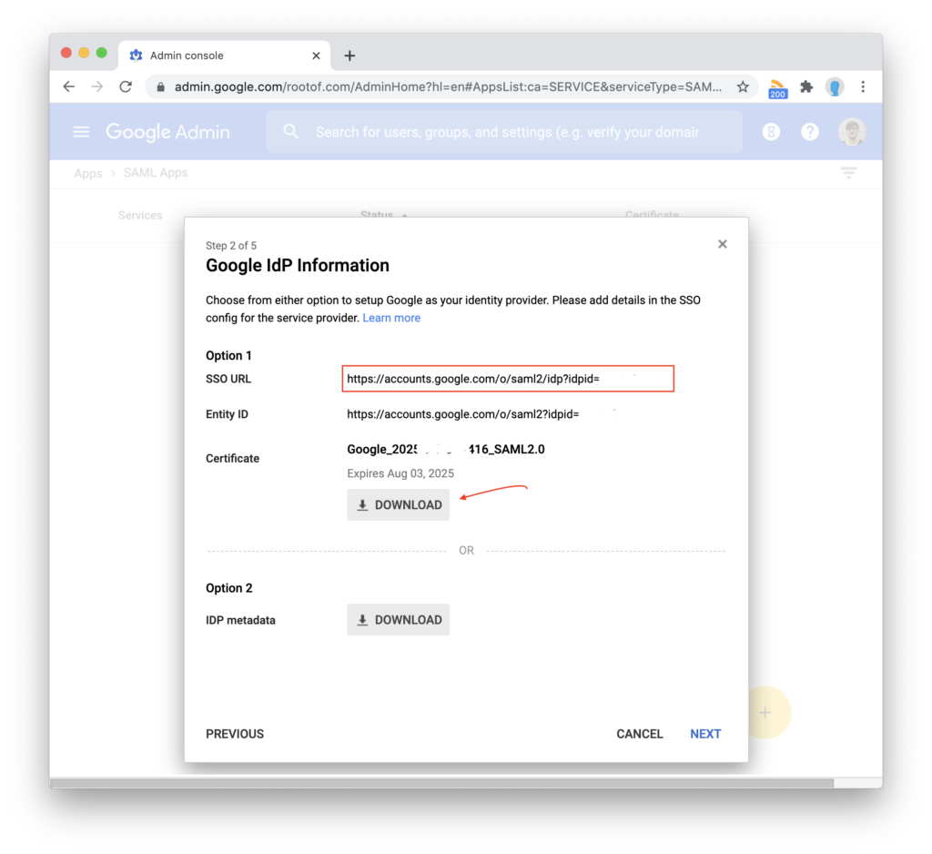Image resolution: width=932 pixels, height=854 pixels.
Task: Close the Admin console tab
Action: coord(316,56)
